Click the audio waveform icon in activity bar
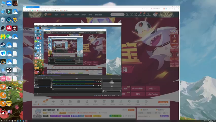Viewport: 216px width, 122px height. tap(53, 102)
